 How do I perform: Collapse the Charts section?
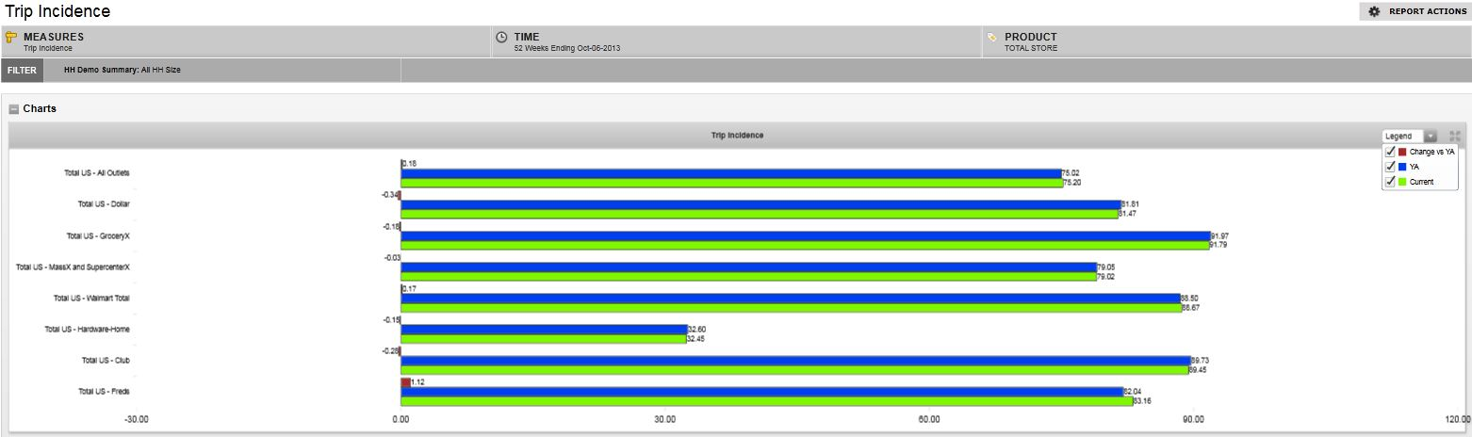[x=13, y=109]
